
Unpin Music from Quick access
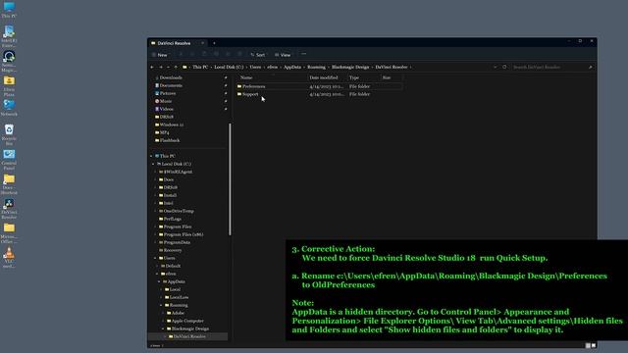226,101
